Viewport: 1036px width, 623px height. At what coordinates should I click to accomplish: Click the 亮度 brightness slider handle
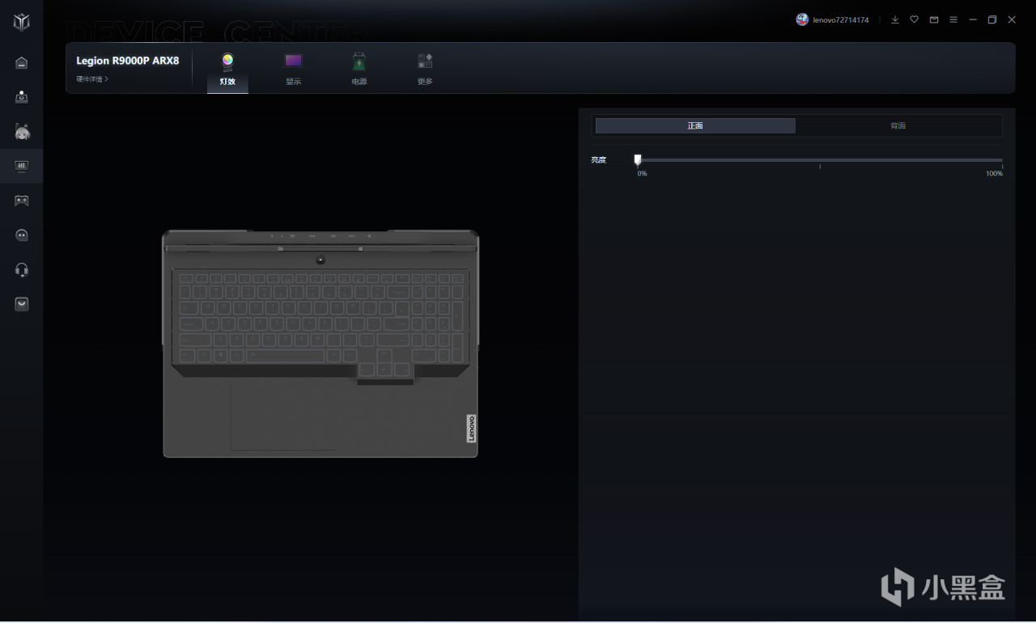[638, 159]
